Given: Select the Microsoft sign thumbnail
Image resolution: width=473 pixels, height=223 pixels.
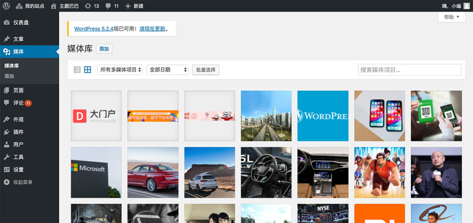Looking at the screenshot, I should pos(96,172).
